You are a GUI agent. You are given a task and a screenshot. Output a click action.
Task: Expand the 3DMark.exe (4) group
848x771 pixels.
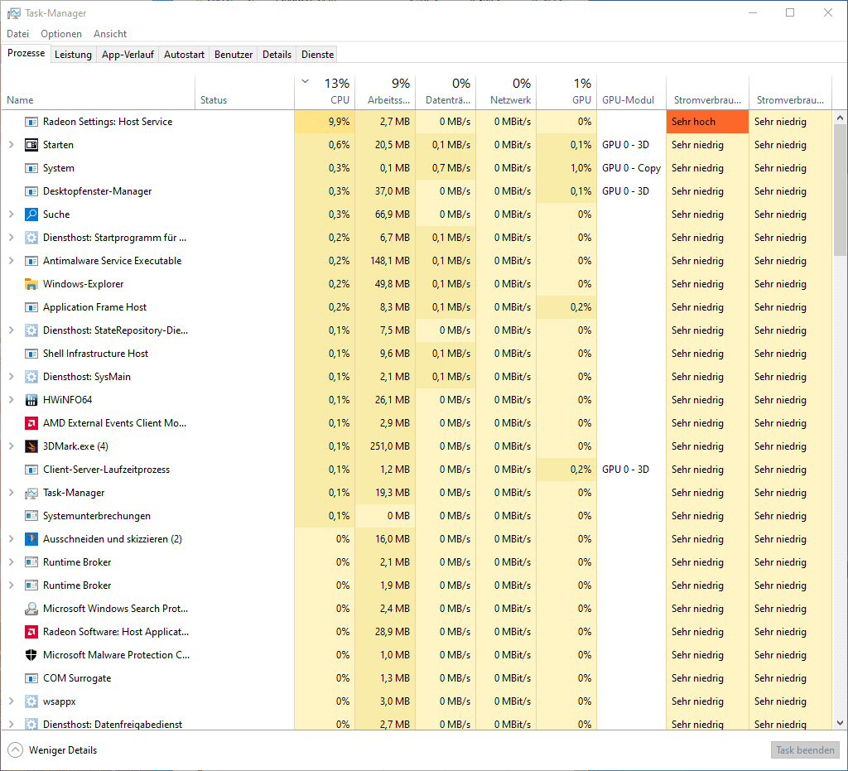pos(12,446)
